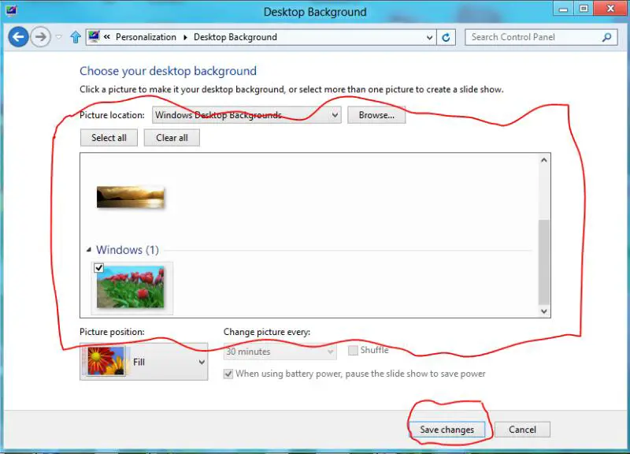The width and height of the screenshot is (630, 454).
Task: Click the Personalization breadcrumb
Action: coord(146,37)
